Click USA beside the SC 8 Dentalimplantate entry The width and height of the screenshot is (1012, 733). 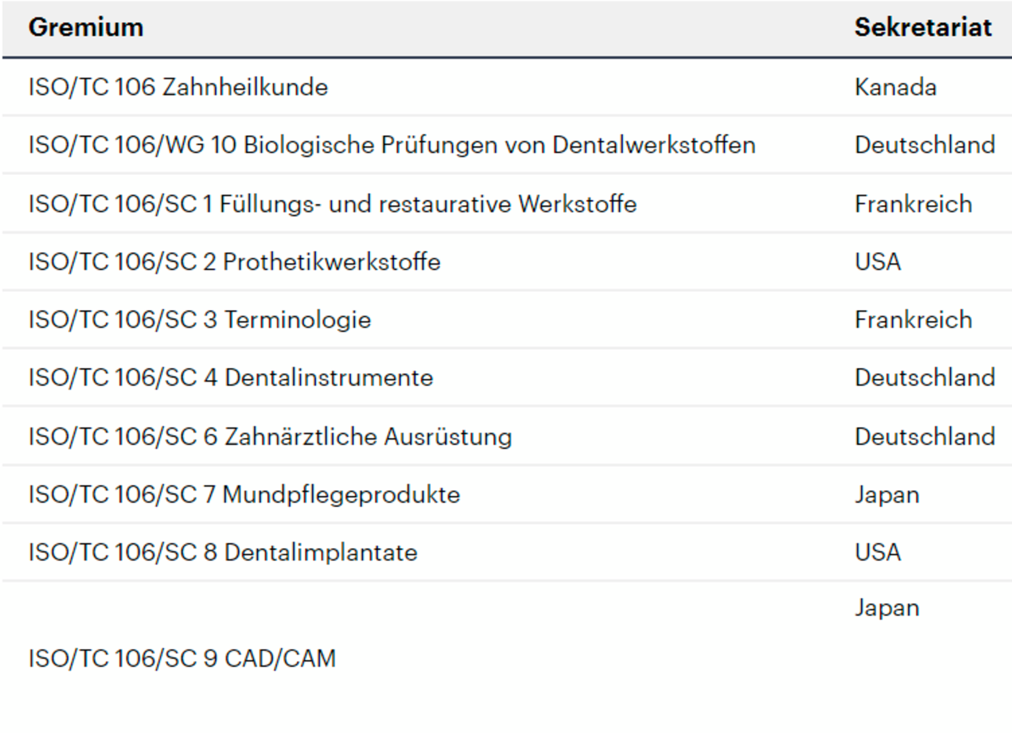[x=878, y=553]
